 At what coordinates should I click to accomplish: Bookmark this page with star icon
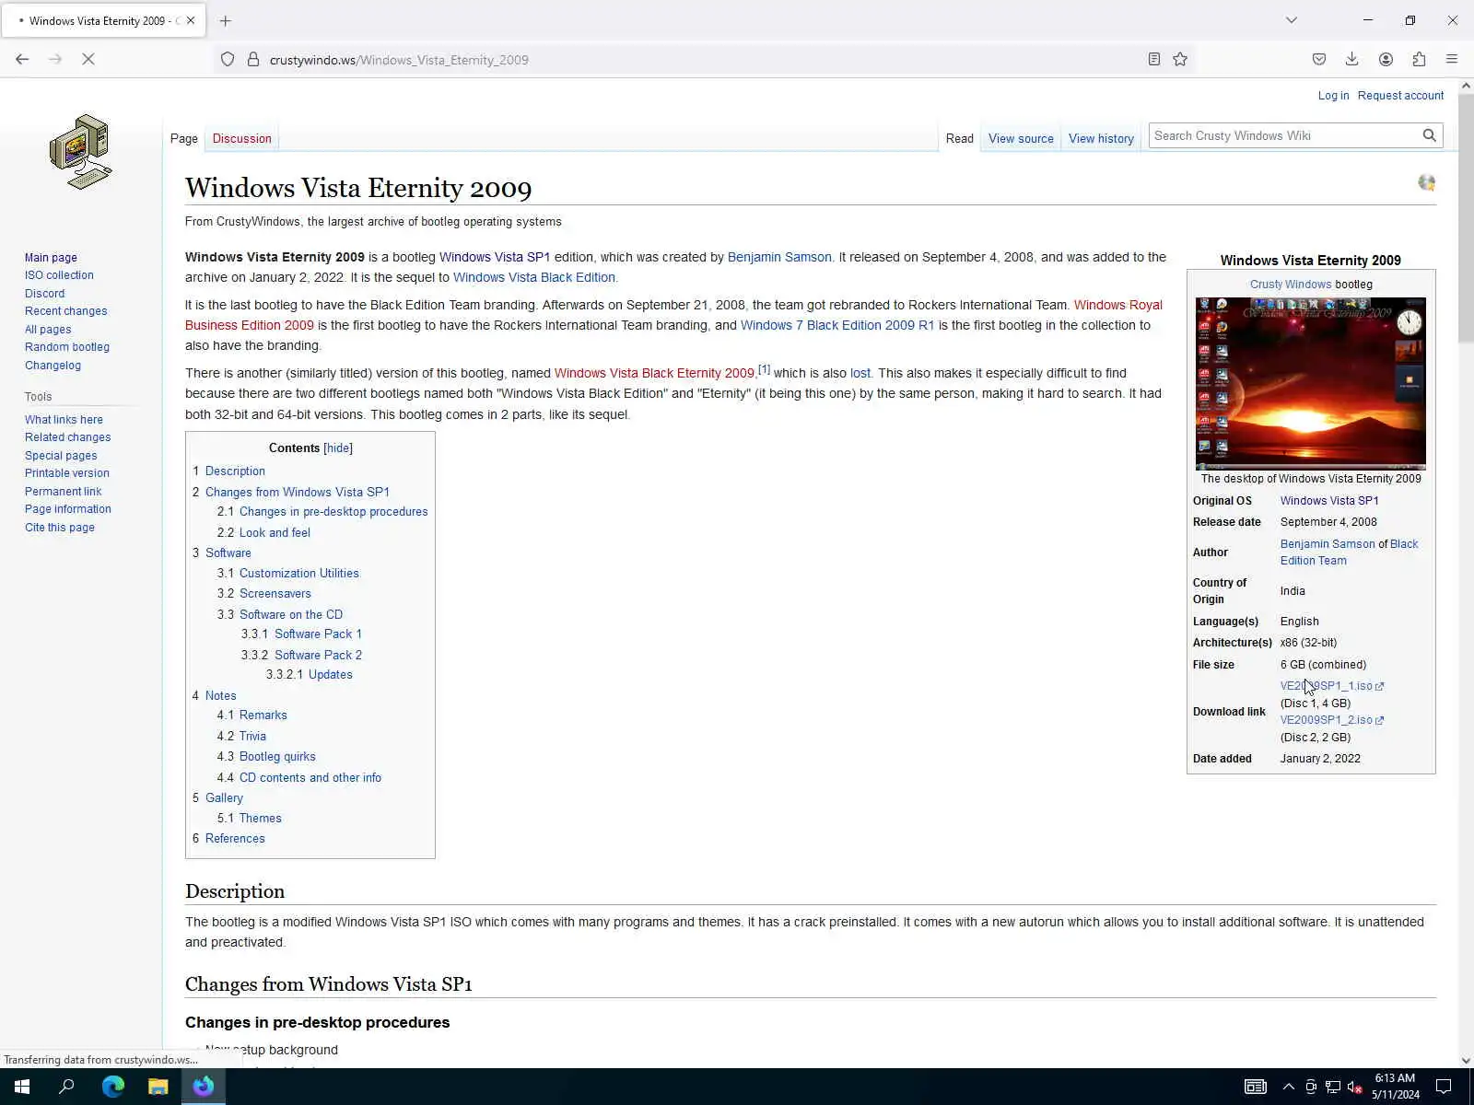[1180, 60]
